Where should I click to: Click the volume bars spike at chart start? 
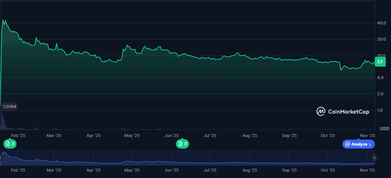point(2,122)
